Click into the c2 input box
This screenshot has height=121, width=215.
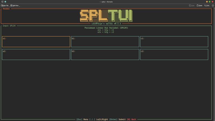[x=174, y=54]
